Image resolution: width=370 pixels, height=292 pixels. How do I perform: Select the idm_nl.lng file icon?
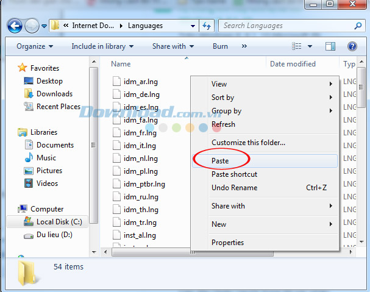[116, 158]
